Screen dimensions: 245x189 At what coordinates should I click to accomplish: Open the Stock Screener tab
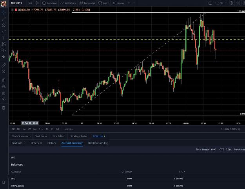click(x=20, y=136)
